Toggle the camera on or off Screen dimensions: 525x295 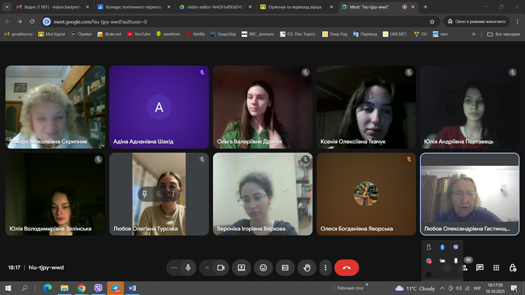pyautogui.click(x=220, y=268)
